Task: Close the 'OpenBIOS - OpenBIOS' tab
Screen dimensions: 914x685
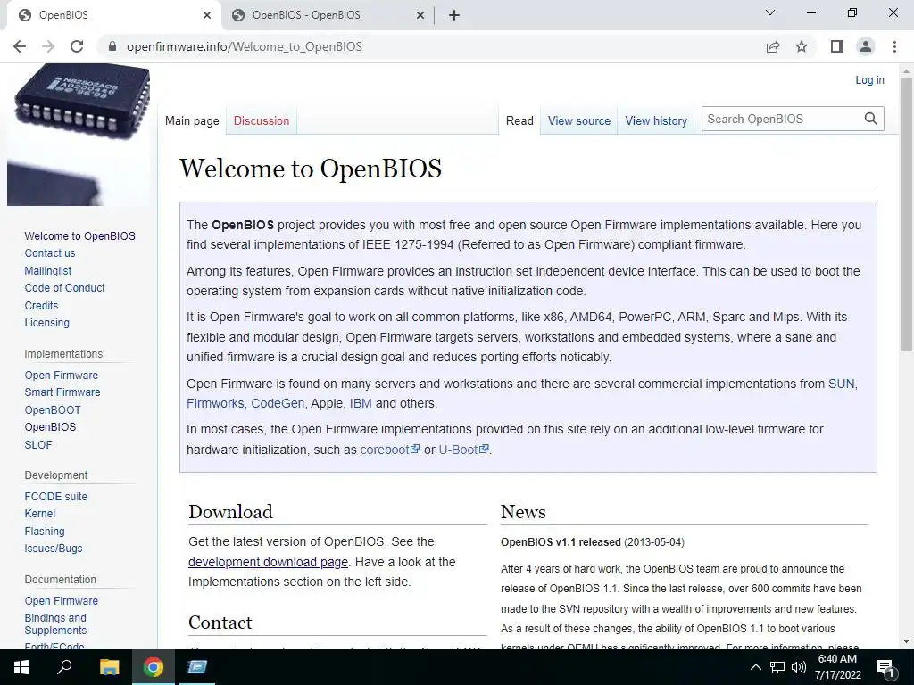Action: (420, 15)
